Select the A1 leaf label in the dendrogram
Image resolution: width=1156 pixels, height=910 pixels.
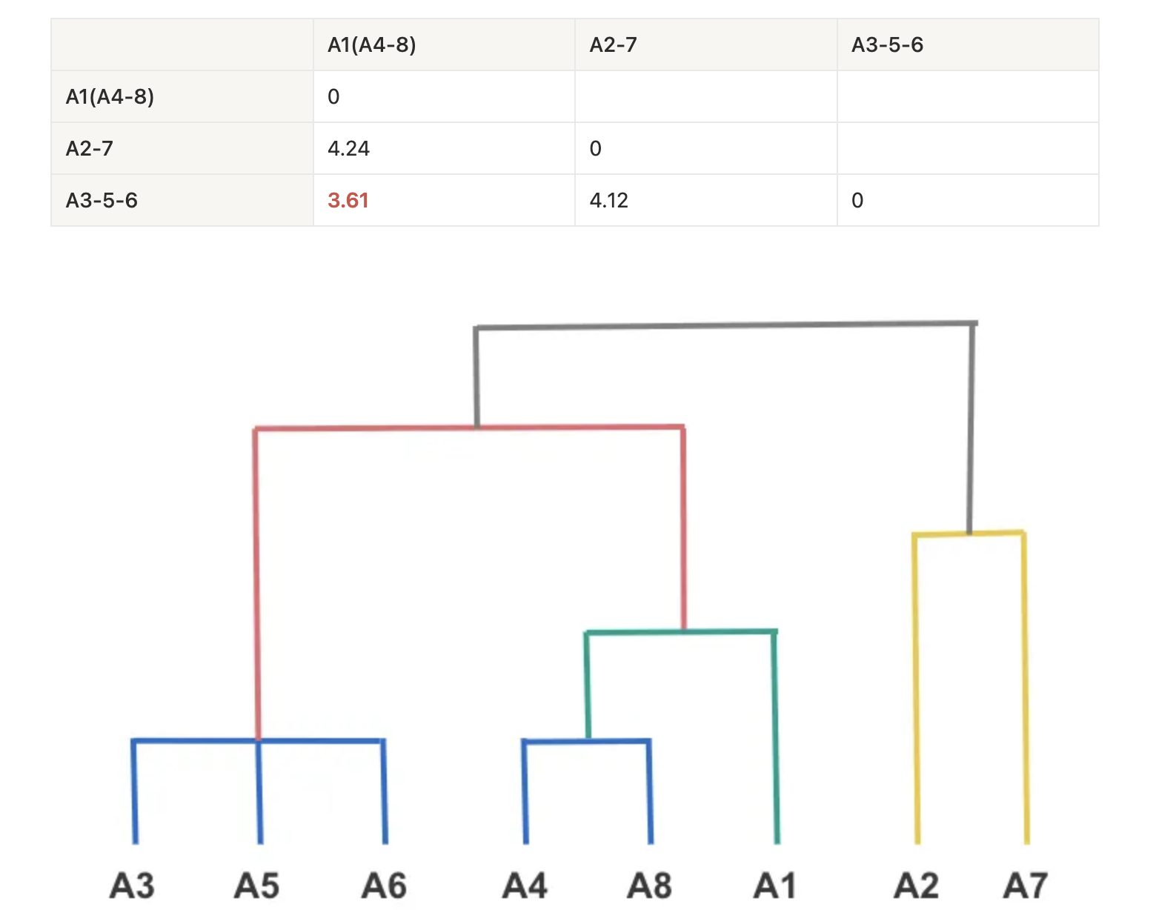tap(775, 886)
